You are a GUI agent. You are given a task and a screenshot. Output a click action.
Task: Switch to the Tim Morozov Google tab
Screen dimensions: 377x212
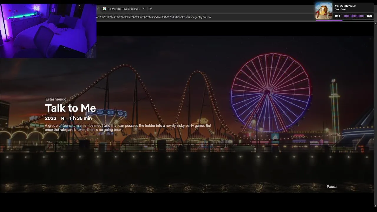[123, 9]
